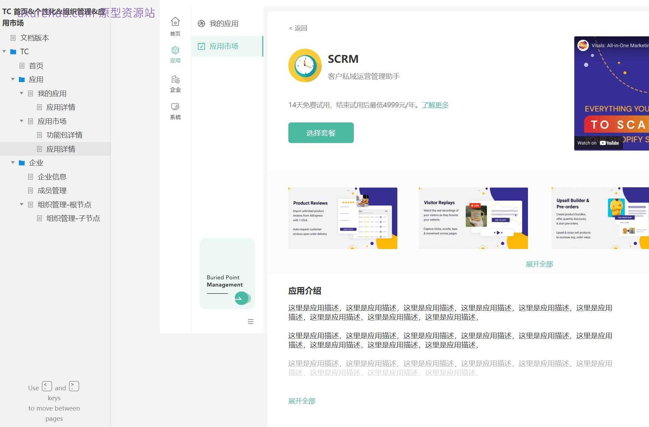Click the arrow button on Buried Point Management card
Screen dimensions: 649x427
(x=242, y=298)
